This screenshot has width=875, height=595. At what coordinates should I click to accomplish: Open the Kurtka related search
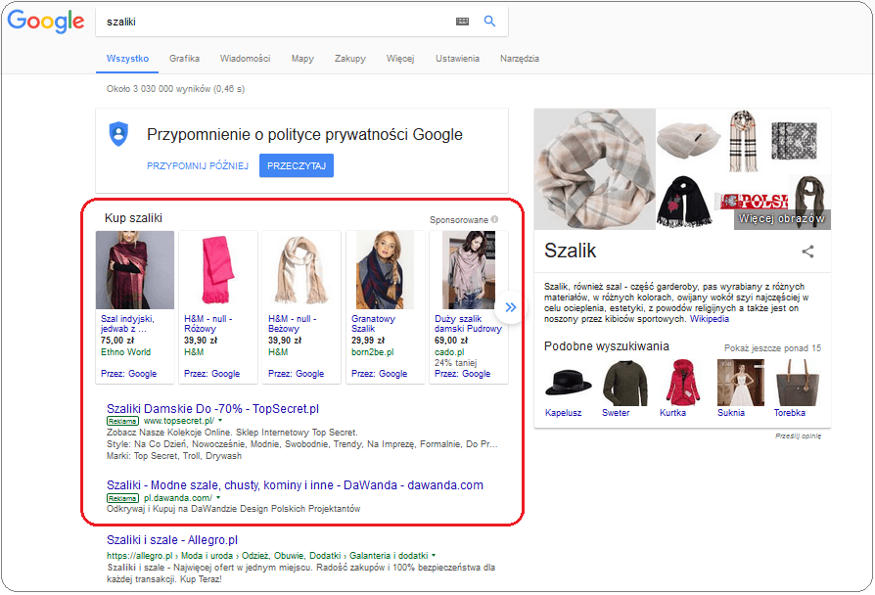coord(672,412)
